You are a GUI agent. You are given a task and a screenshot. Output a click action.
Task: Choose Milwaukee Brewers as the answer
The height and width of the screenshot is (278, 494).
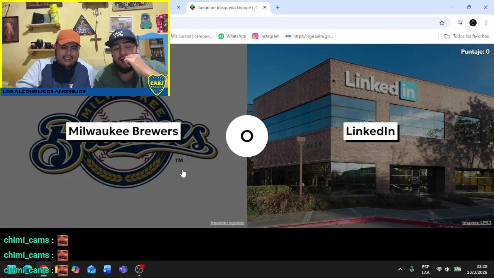(123, 131)
